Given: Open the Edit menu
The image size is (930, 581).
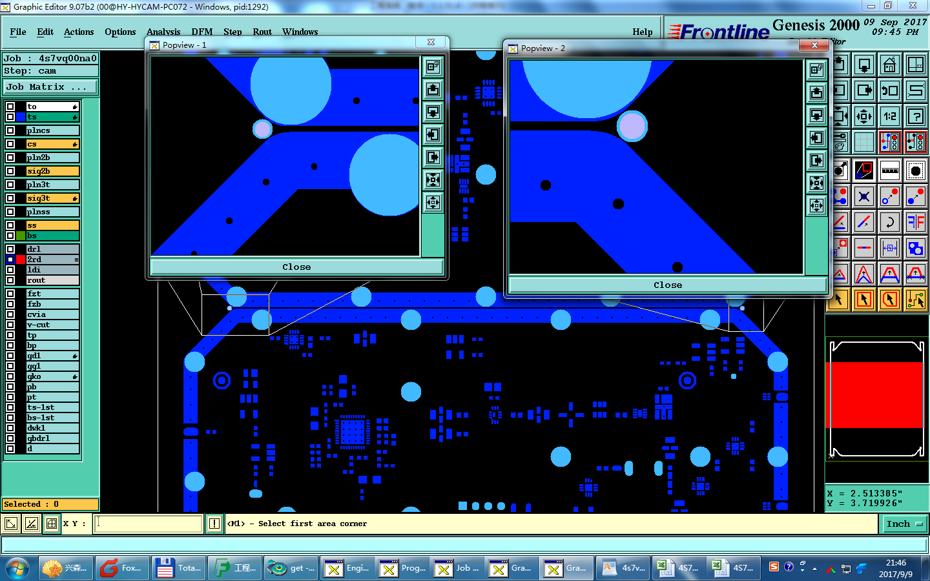Looking at the screenshot, I should (45, 32).
